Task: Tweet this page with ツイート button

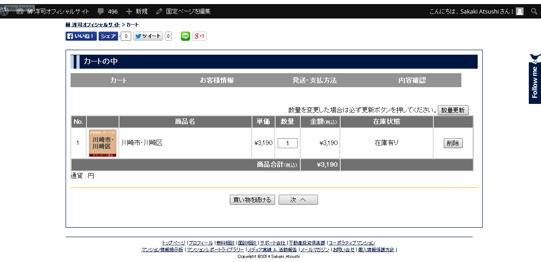Action: 148,37
